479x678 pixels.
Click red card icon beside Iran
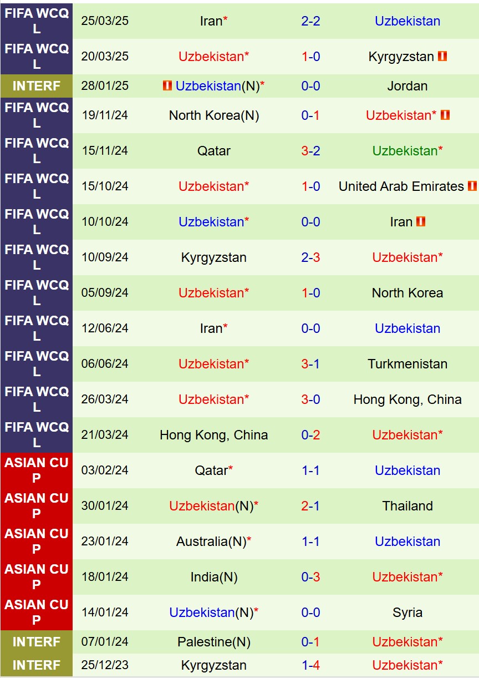421,221
